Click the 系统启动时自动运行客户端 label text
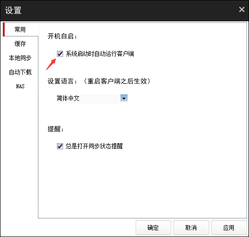 tap(100, 54)
